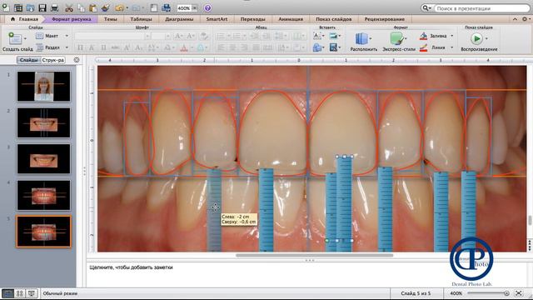Open undo history dropdown arrow
The width and height of the screenshot is (533, 300).
127,7
